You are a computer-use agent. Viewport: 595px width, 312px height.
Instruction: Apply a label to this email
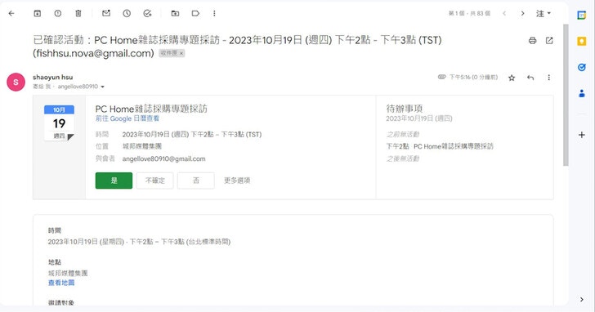[195, 13]
